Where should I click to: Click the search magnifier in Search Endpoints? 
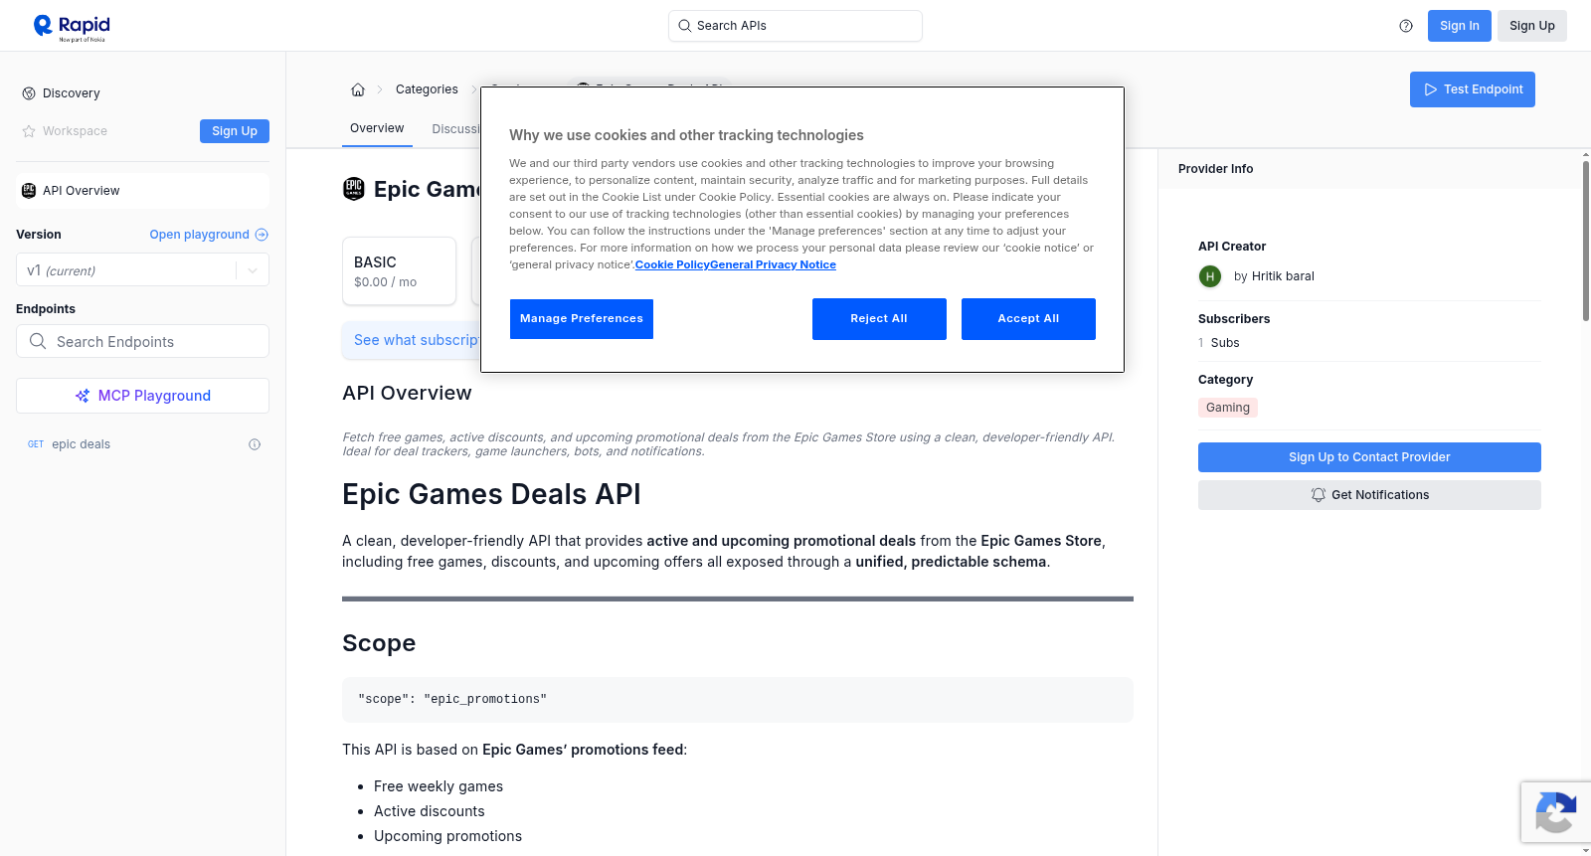click(38, 341)
